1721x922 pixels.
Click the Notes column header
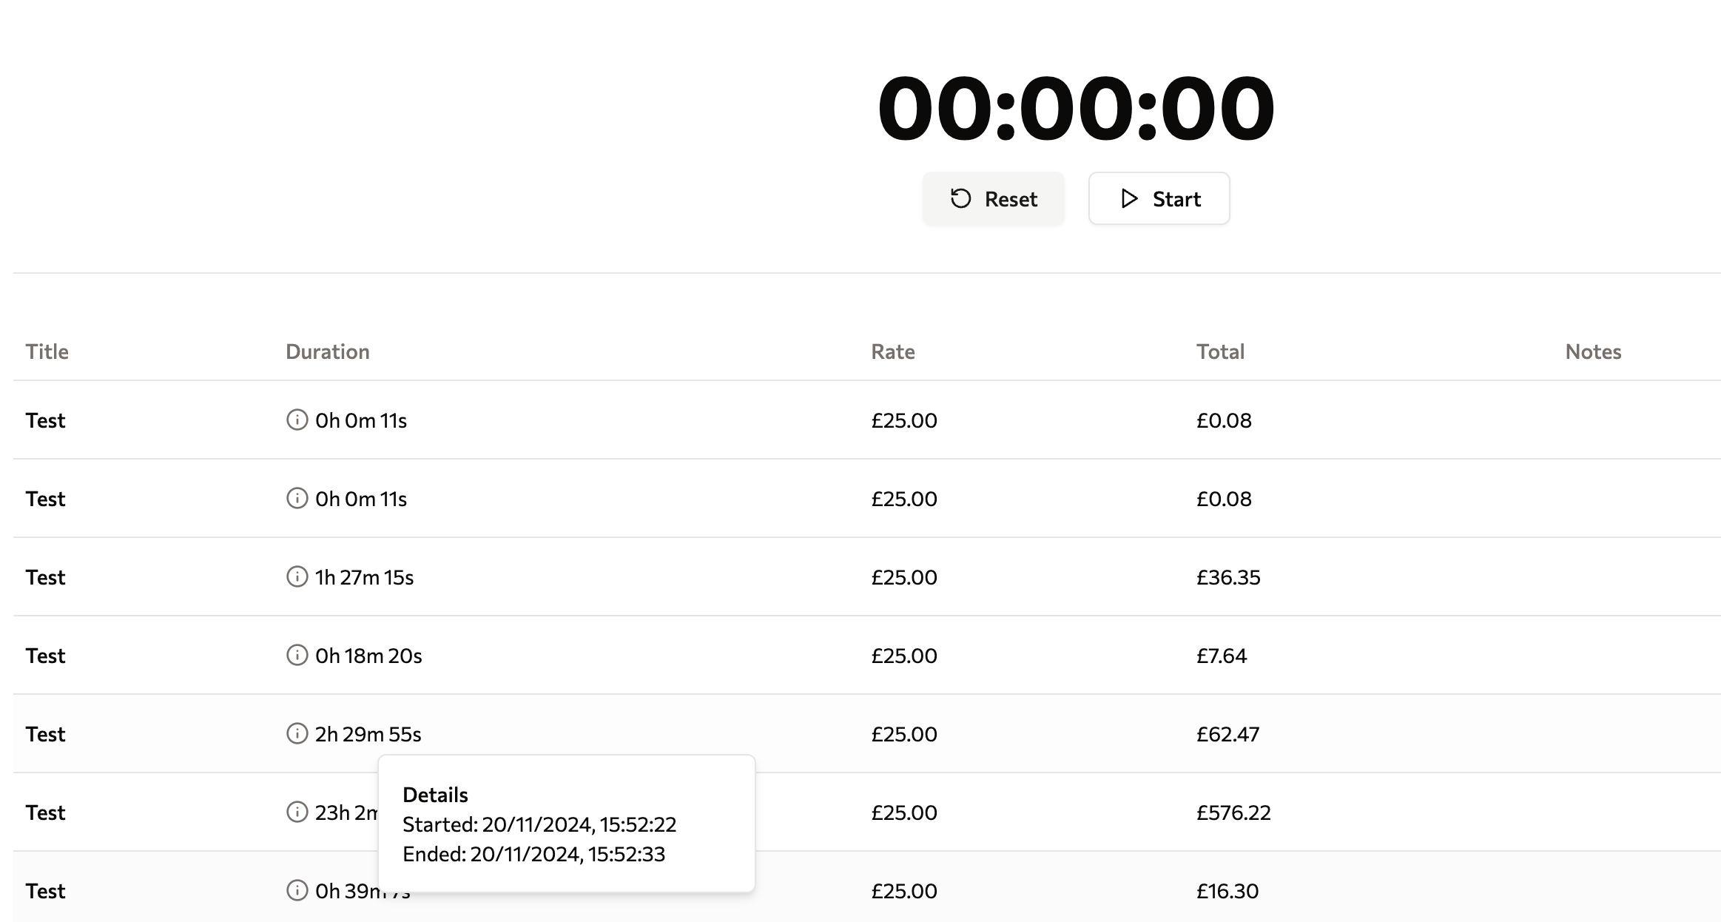click(1593, 351)
